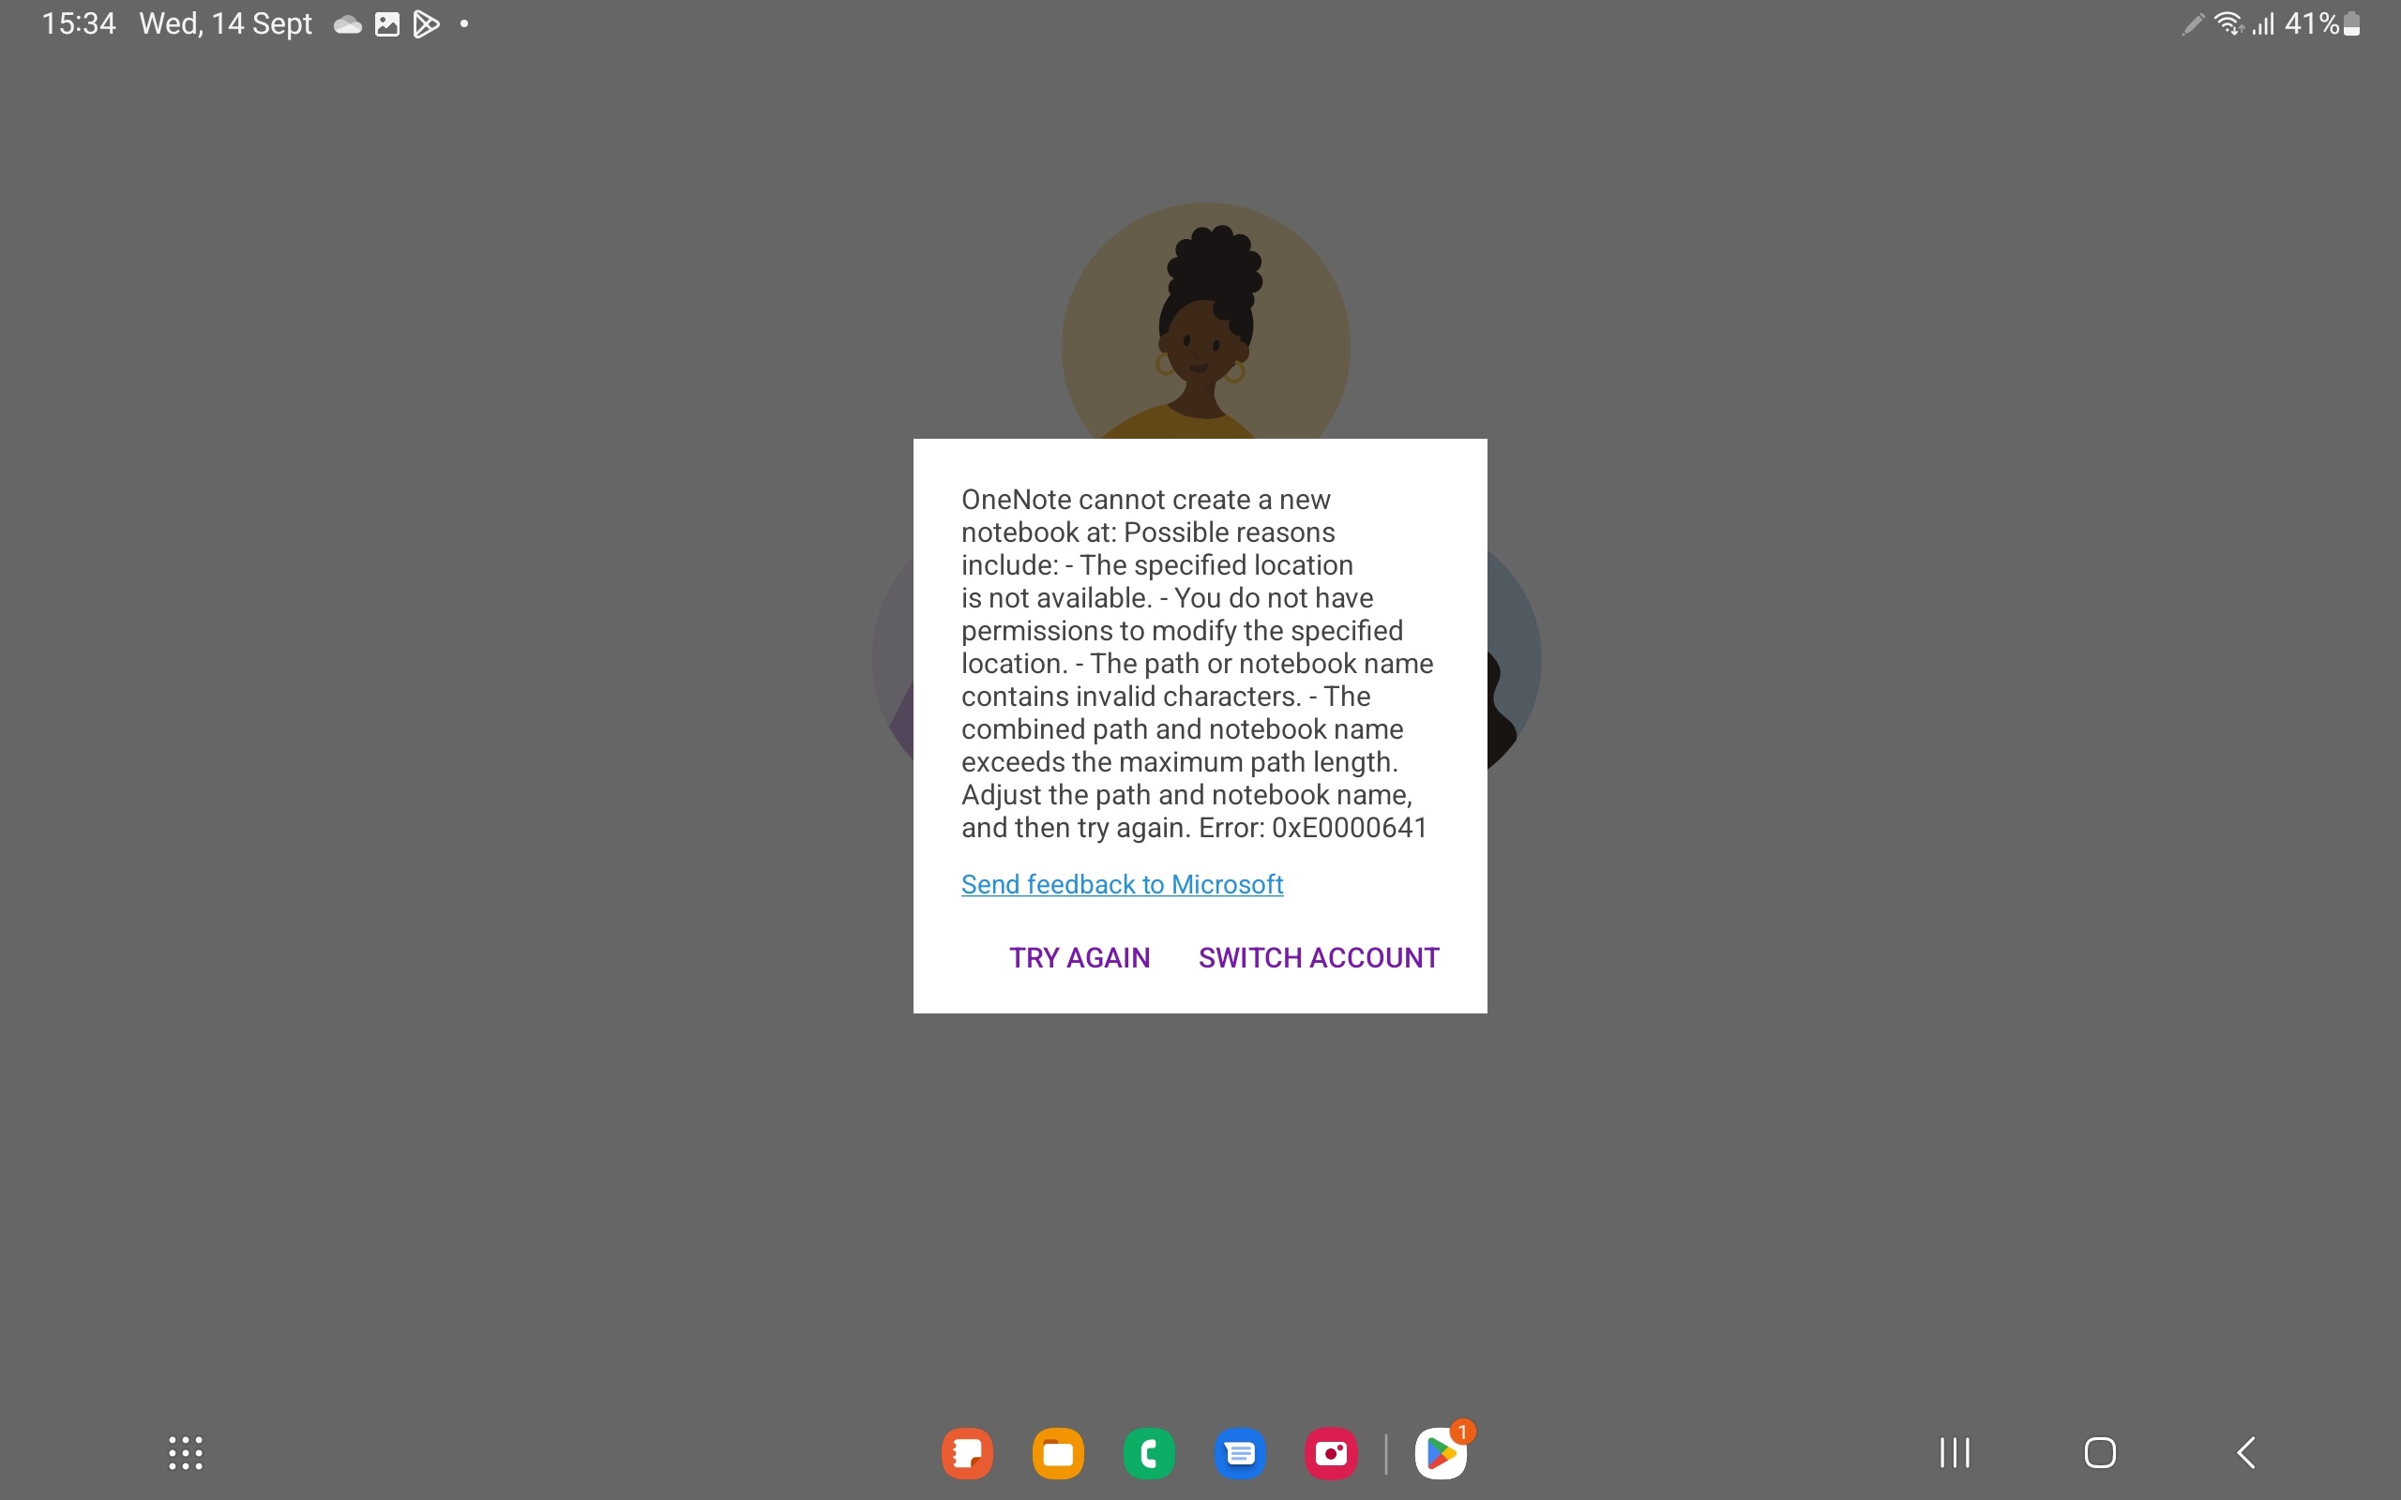Open the app drawer grid icon

click(185, 1451)
